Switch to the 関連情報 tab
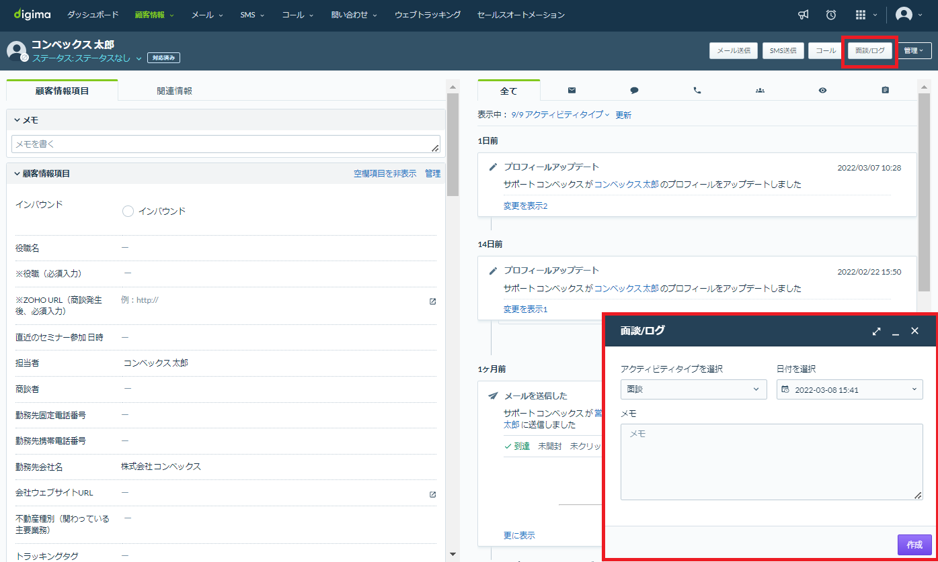 pyautogui.click(x=174, y=91)
